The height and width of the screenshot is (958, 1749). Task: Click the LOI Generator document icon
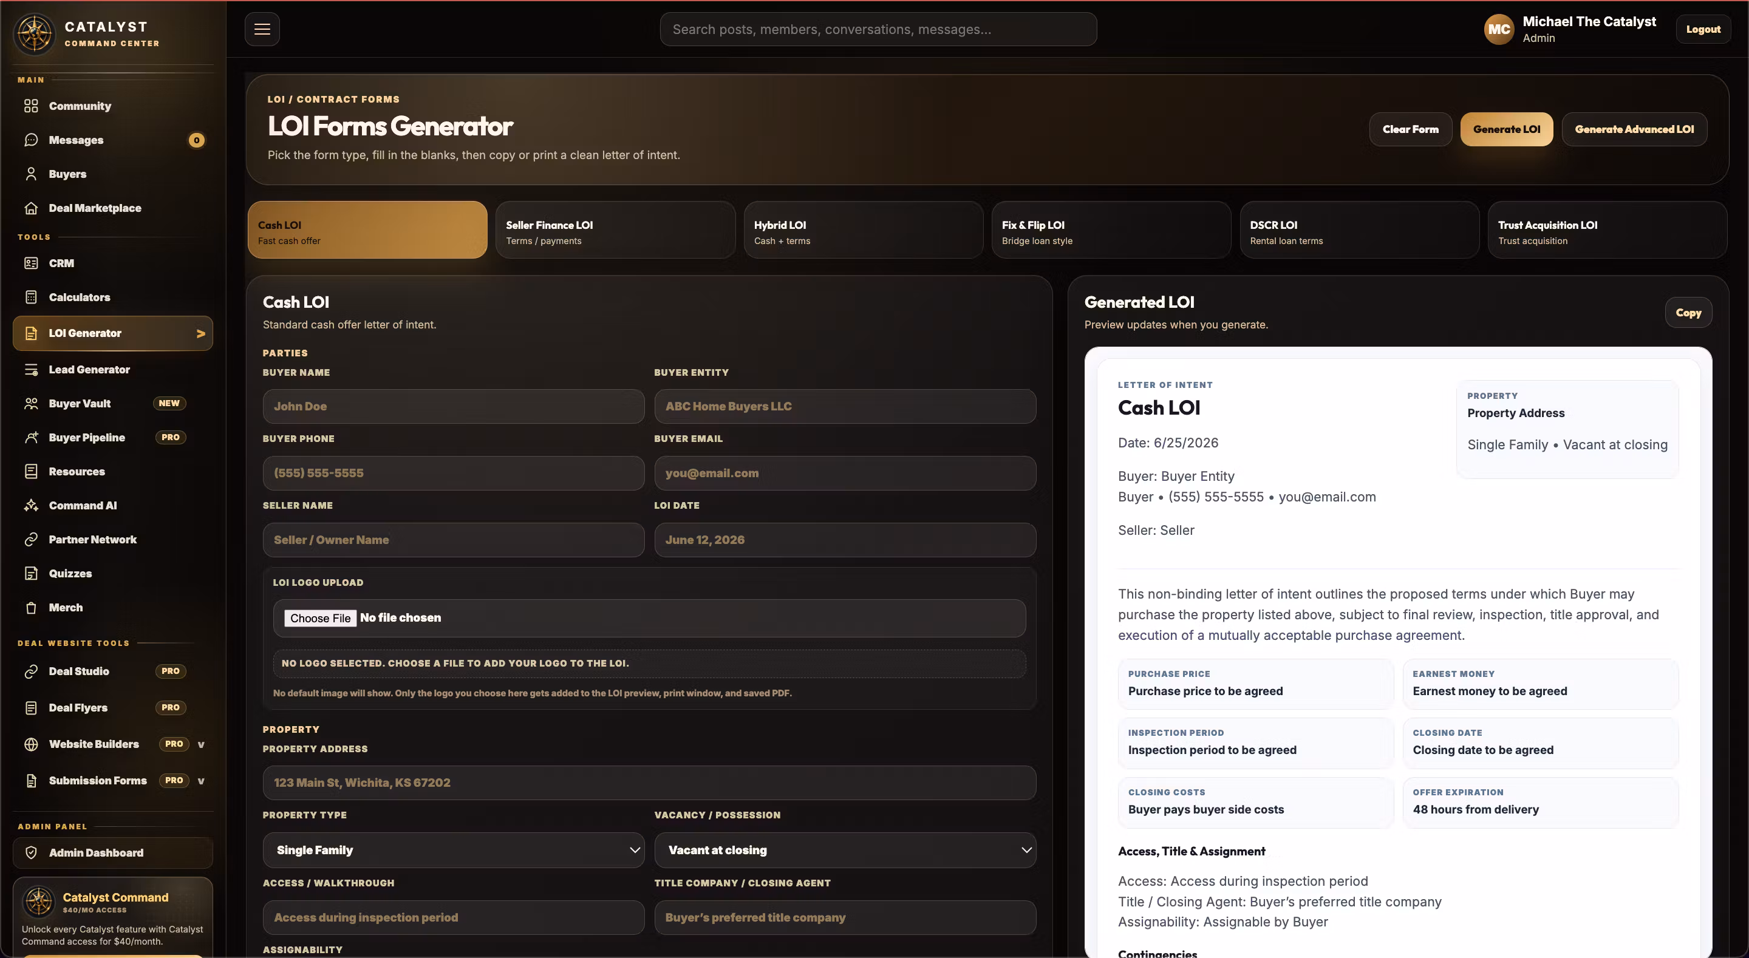[x=31, y=333]
